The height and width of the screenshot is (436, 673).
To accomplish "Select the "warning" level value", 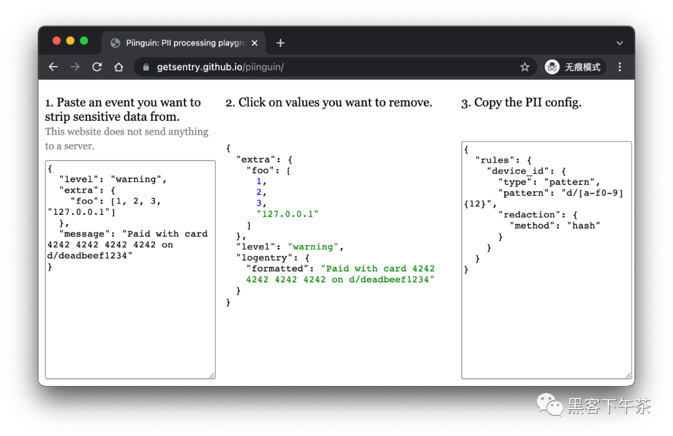I will [x=313, y=247].
